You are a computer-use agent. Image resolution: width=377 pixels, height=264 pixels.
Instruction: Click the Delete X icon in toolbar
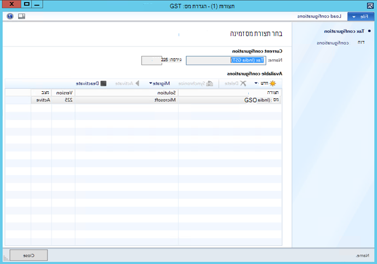point(243,84)
